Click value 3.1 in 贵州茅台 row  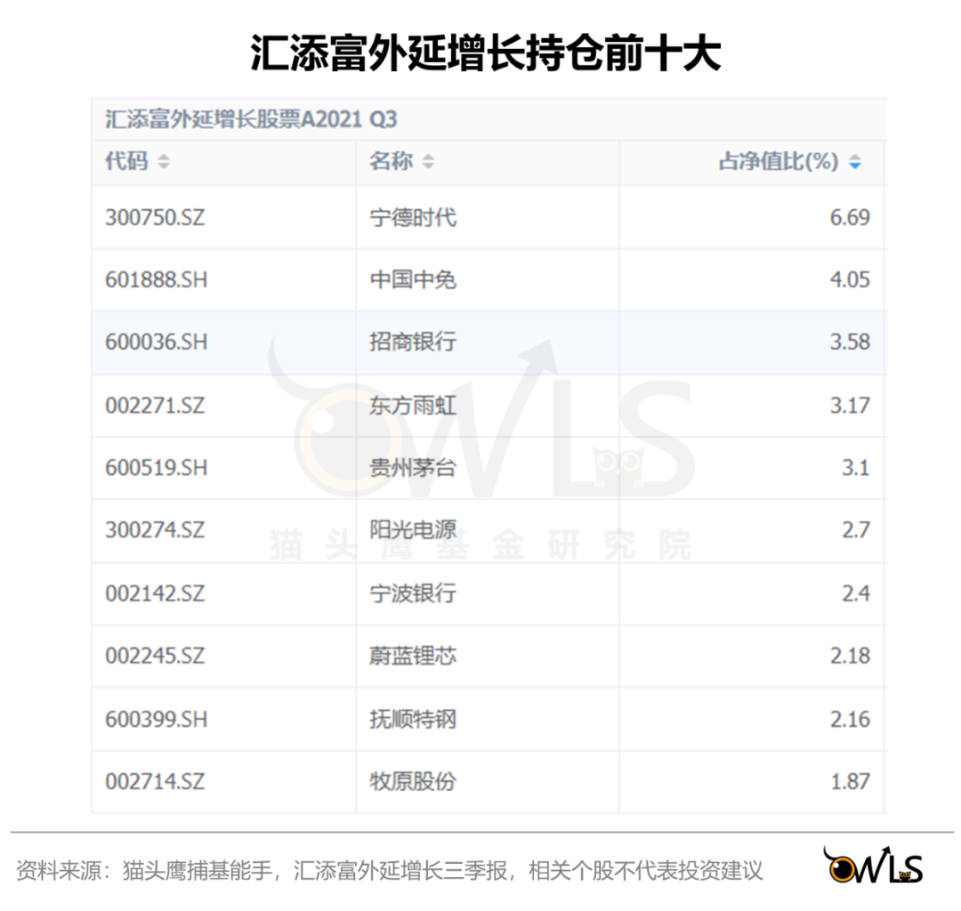point(856,468)
